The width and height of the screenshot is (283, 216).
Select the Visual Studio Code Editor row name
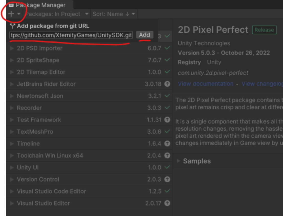[51, 191]
